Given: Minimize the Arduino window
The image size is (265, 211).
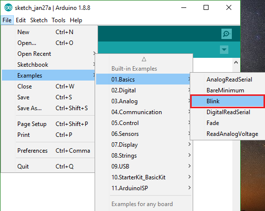Looking at the screenshot, I should point(184,7).
